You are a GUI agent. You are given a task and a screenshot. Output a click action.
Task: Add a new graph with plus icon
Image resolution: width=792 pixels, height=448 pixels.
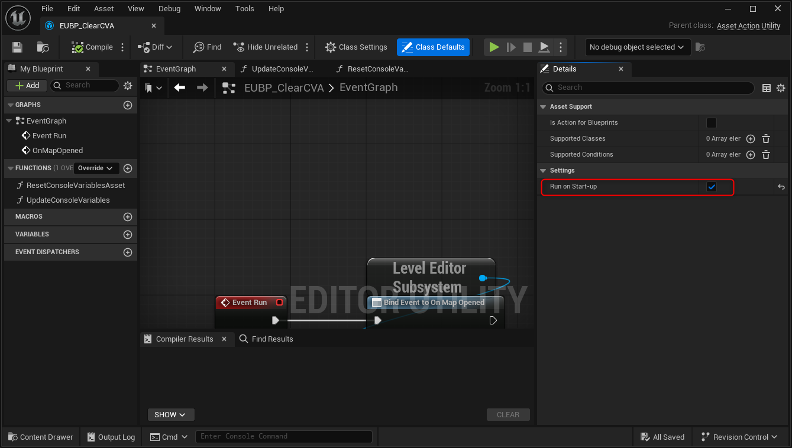[127, 105]
